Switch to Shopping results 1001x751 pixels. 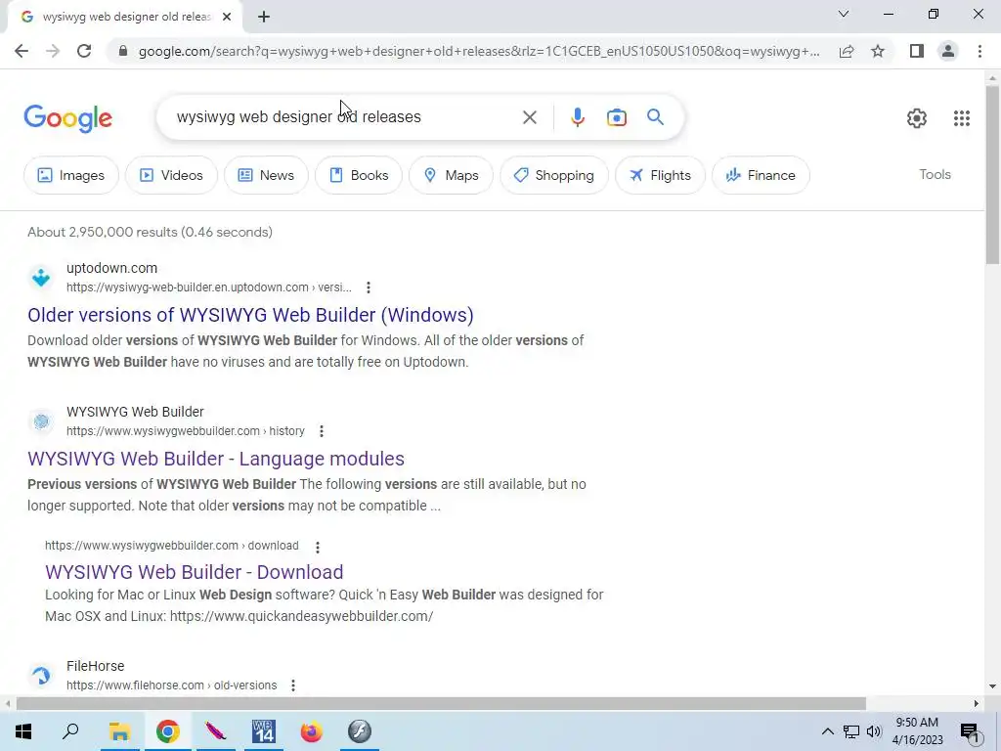point(554,175)
